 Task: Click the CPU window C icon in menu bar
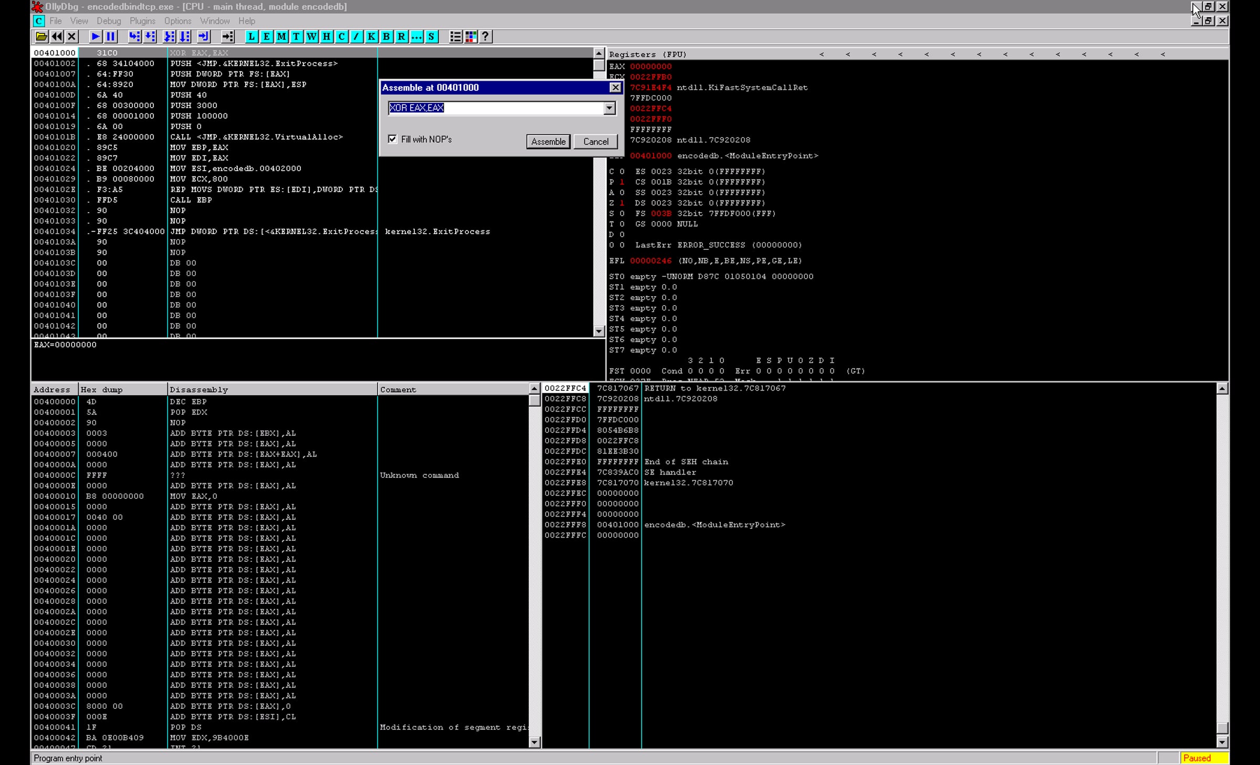pyautogui.click(x=39, y=21)
